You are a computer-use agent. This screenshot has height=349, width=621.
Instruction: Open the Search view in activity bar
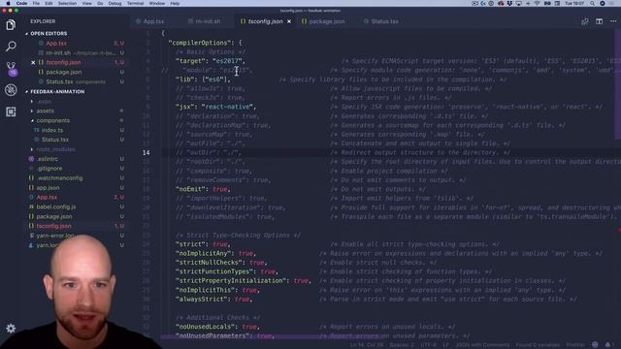coord(11,47)
